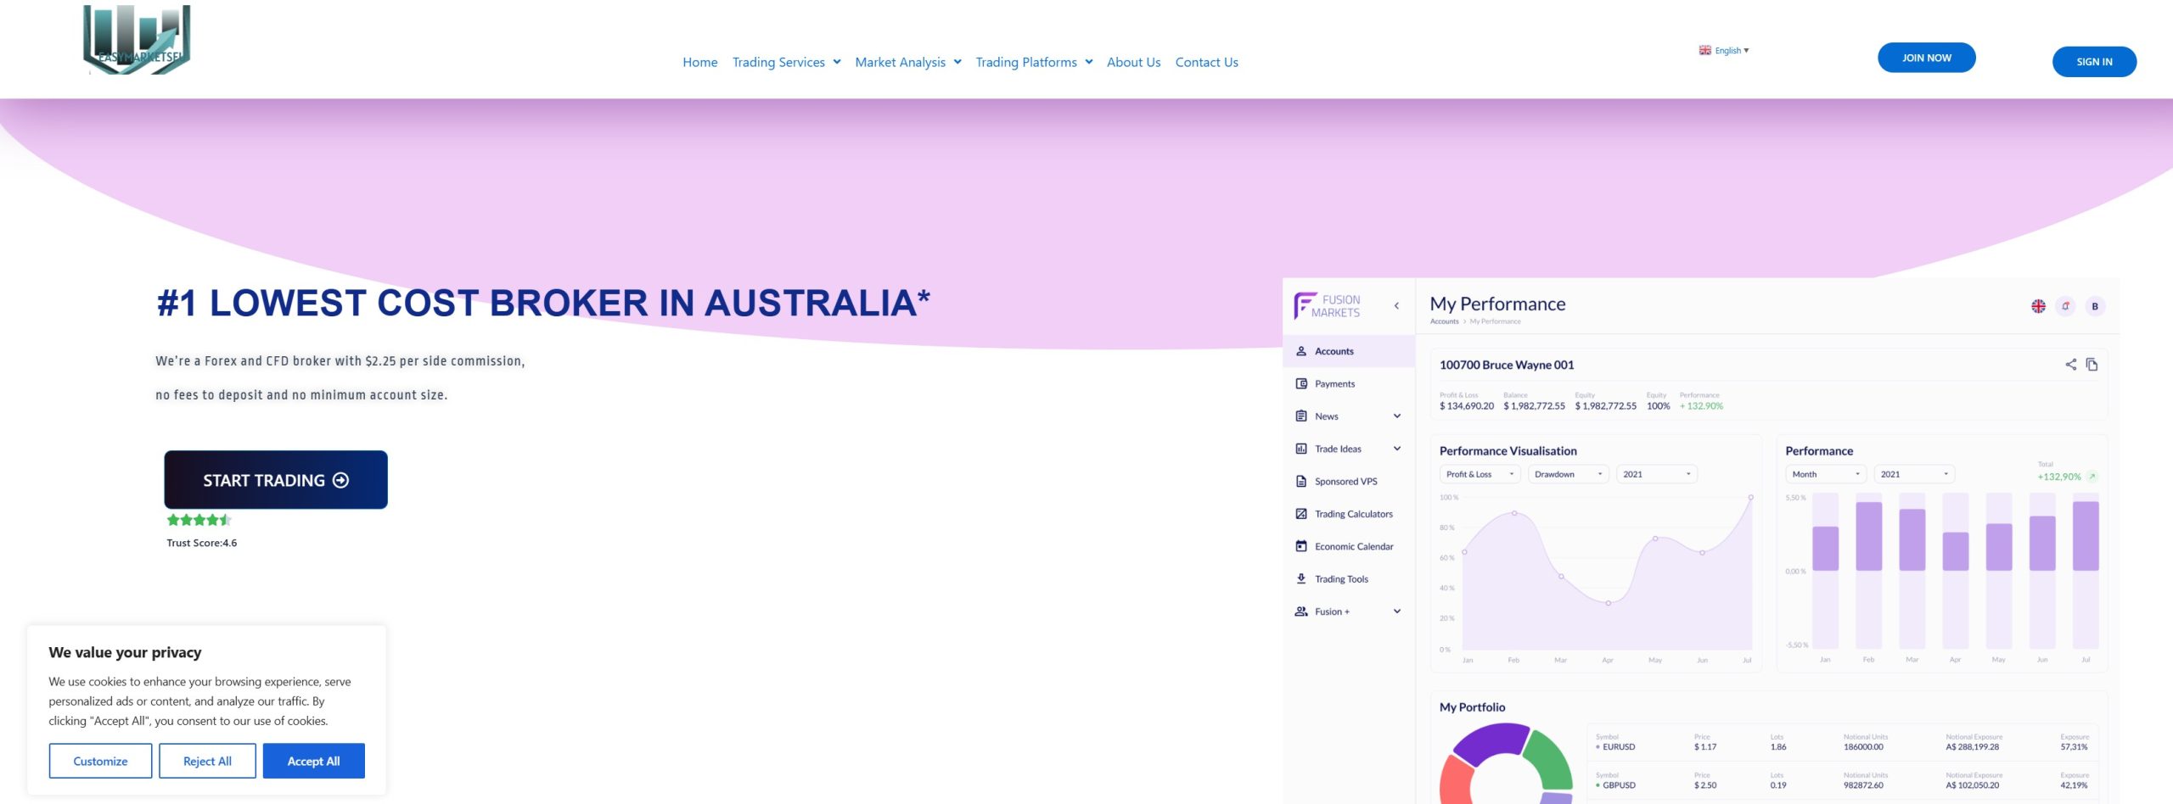2173x804 pixels.
Task: Expand the Trading Services menu
Action: [x=786, y=62]
